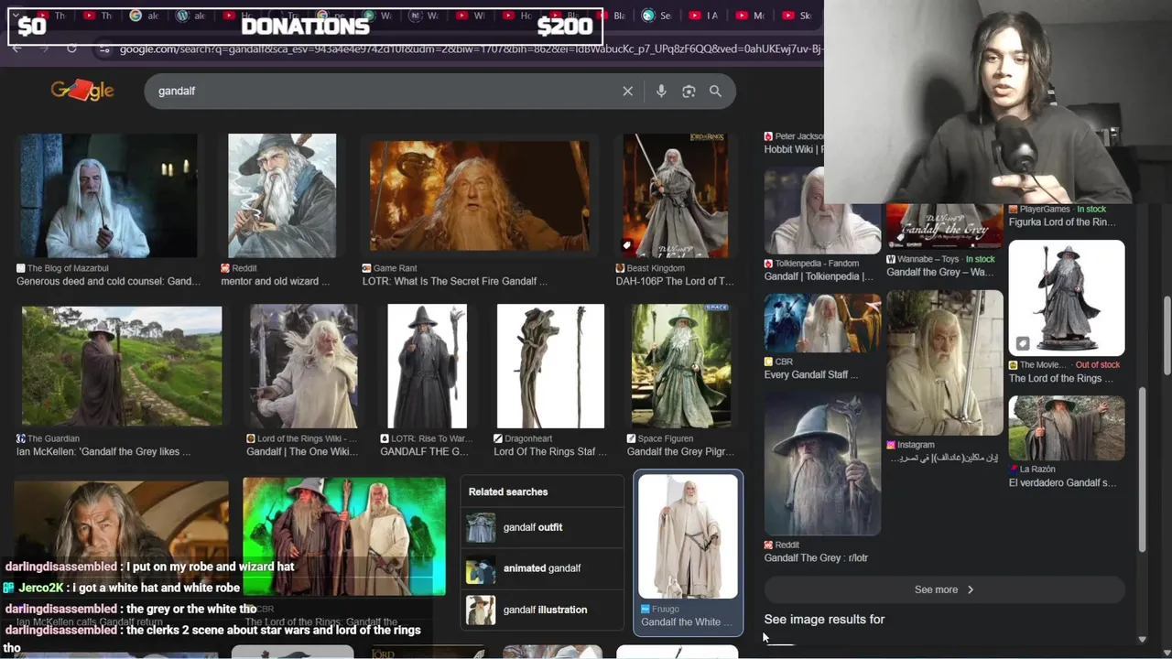1172x659 pixels.
Task: Open the site info icon beside the URL
Action: 105,49
